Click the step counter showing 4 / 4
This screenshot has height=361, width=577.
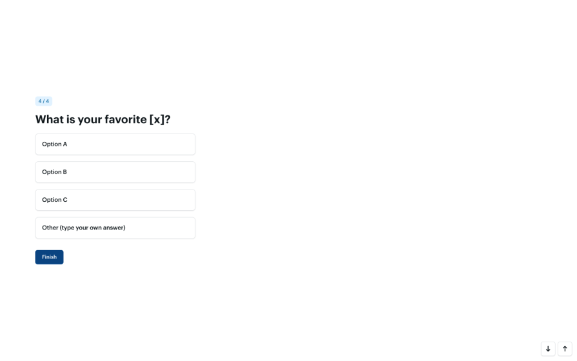[43, 101]
